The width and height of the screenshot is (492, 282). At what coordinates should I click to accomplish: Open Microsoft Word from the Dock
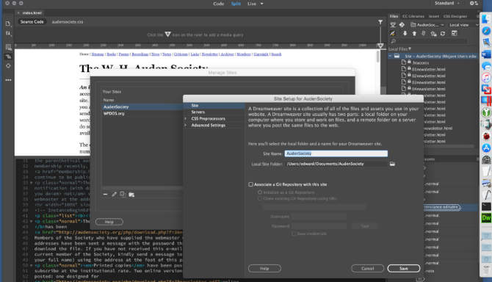[x=486, y=54]
